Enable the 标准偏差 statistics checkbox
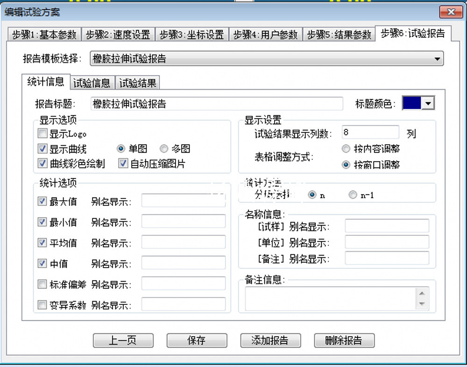This screenshot has height=367, width=467. coord(42,284)
